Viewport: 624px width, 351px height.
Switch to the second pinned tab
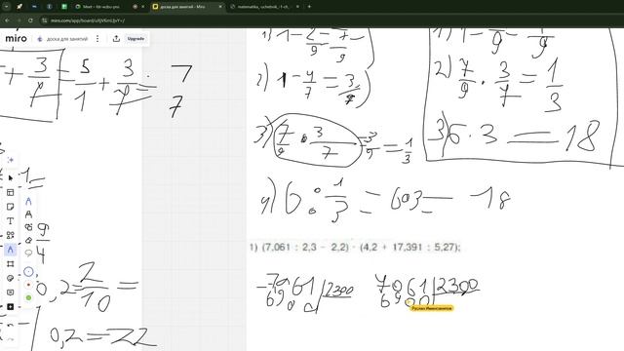pos(34,7)
